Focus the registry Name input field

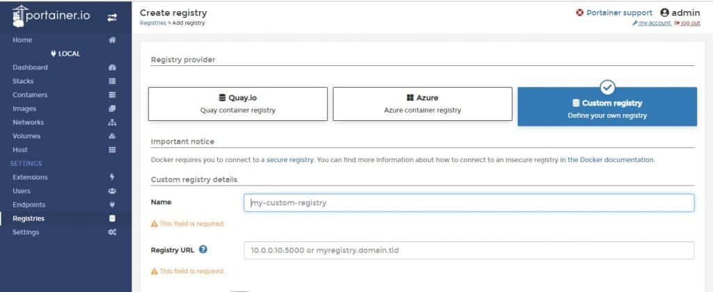(469, 203)
